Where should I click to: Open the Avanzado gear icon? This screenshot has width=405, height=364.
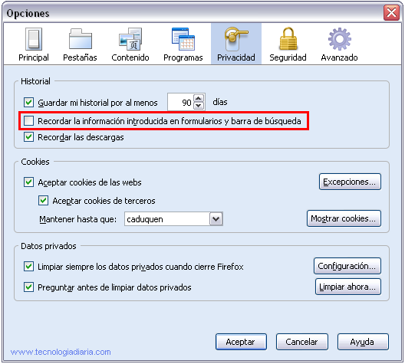click(x=339, y=39)
